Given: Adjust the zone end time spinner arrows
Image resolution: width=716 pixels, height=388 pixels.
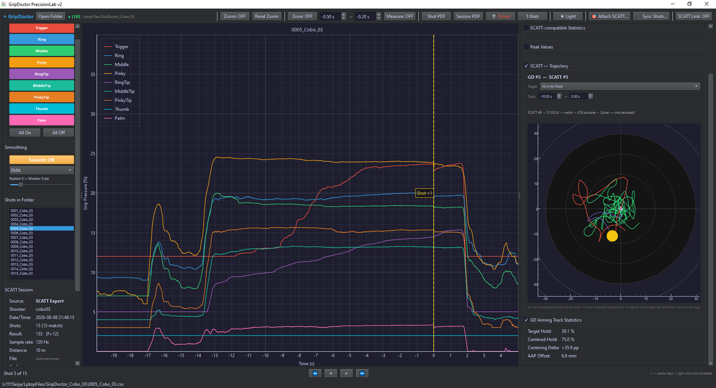Looking at the screenshot, I should 378,17.
